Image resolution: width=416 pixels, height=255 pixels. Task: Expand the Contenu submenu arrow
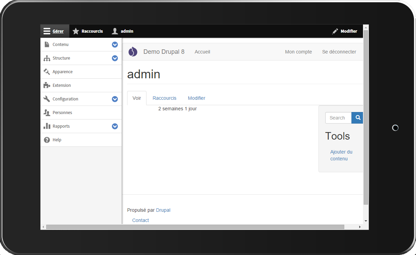(x=115, y=45)
